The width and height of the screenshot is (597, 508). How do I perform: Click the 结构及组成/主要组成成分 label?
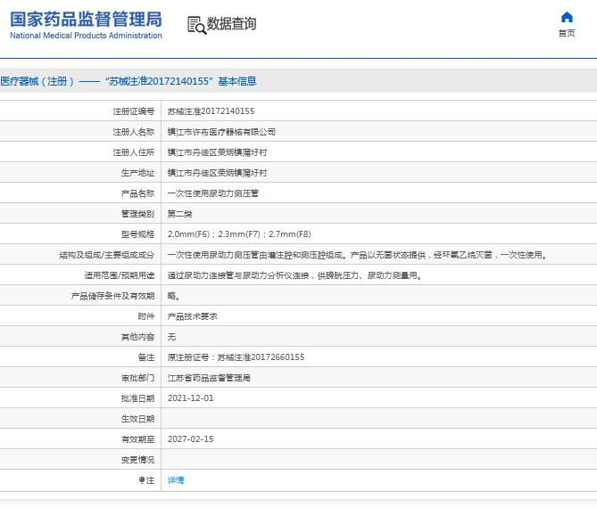(107, 255)
